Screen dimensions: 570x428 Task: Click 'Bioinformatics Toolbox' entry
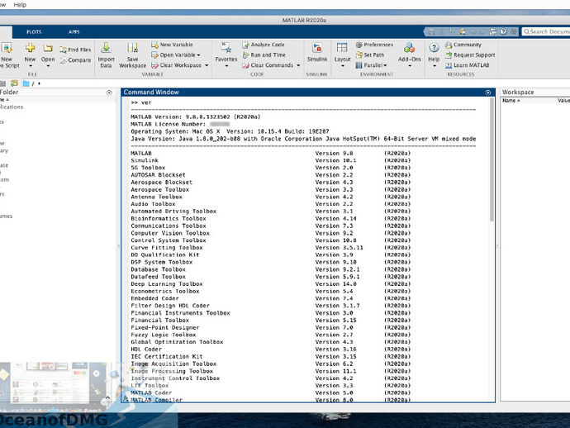tap(169, 219)
